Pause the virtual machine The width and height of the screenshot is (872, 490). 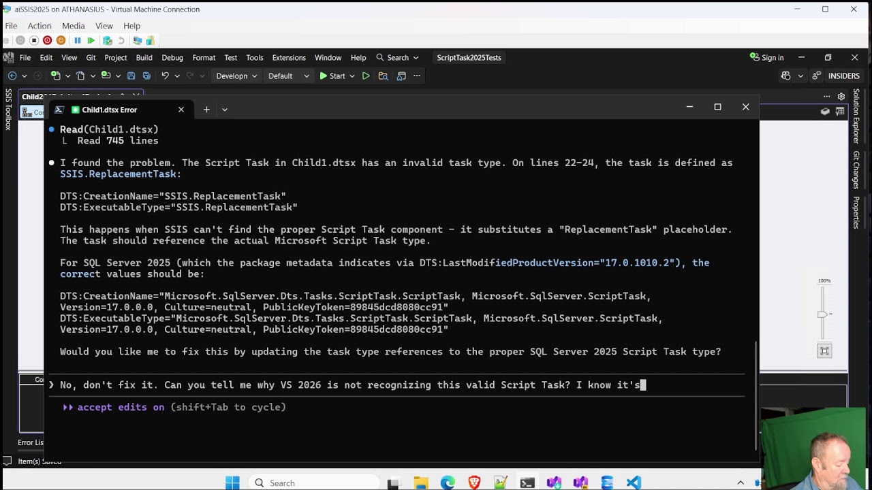[77, 40]
